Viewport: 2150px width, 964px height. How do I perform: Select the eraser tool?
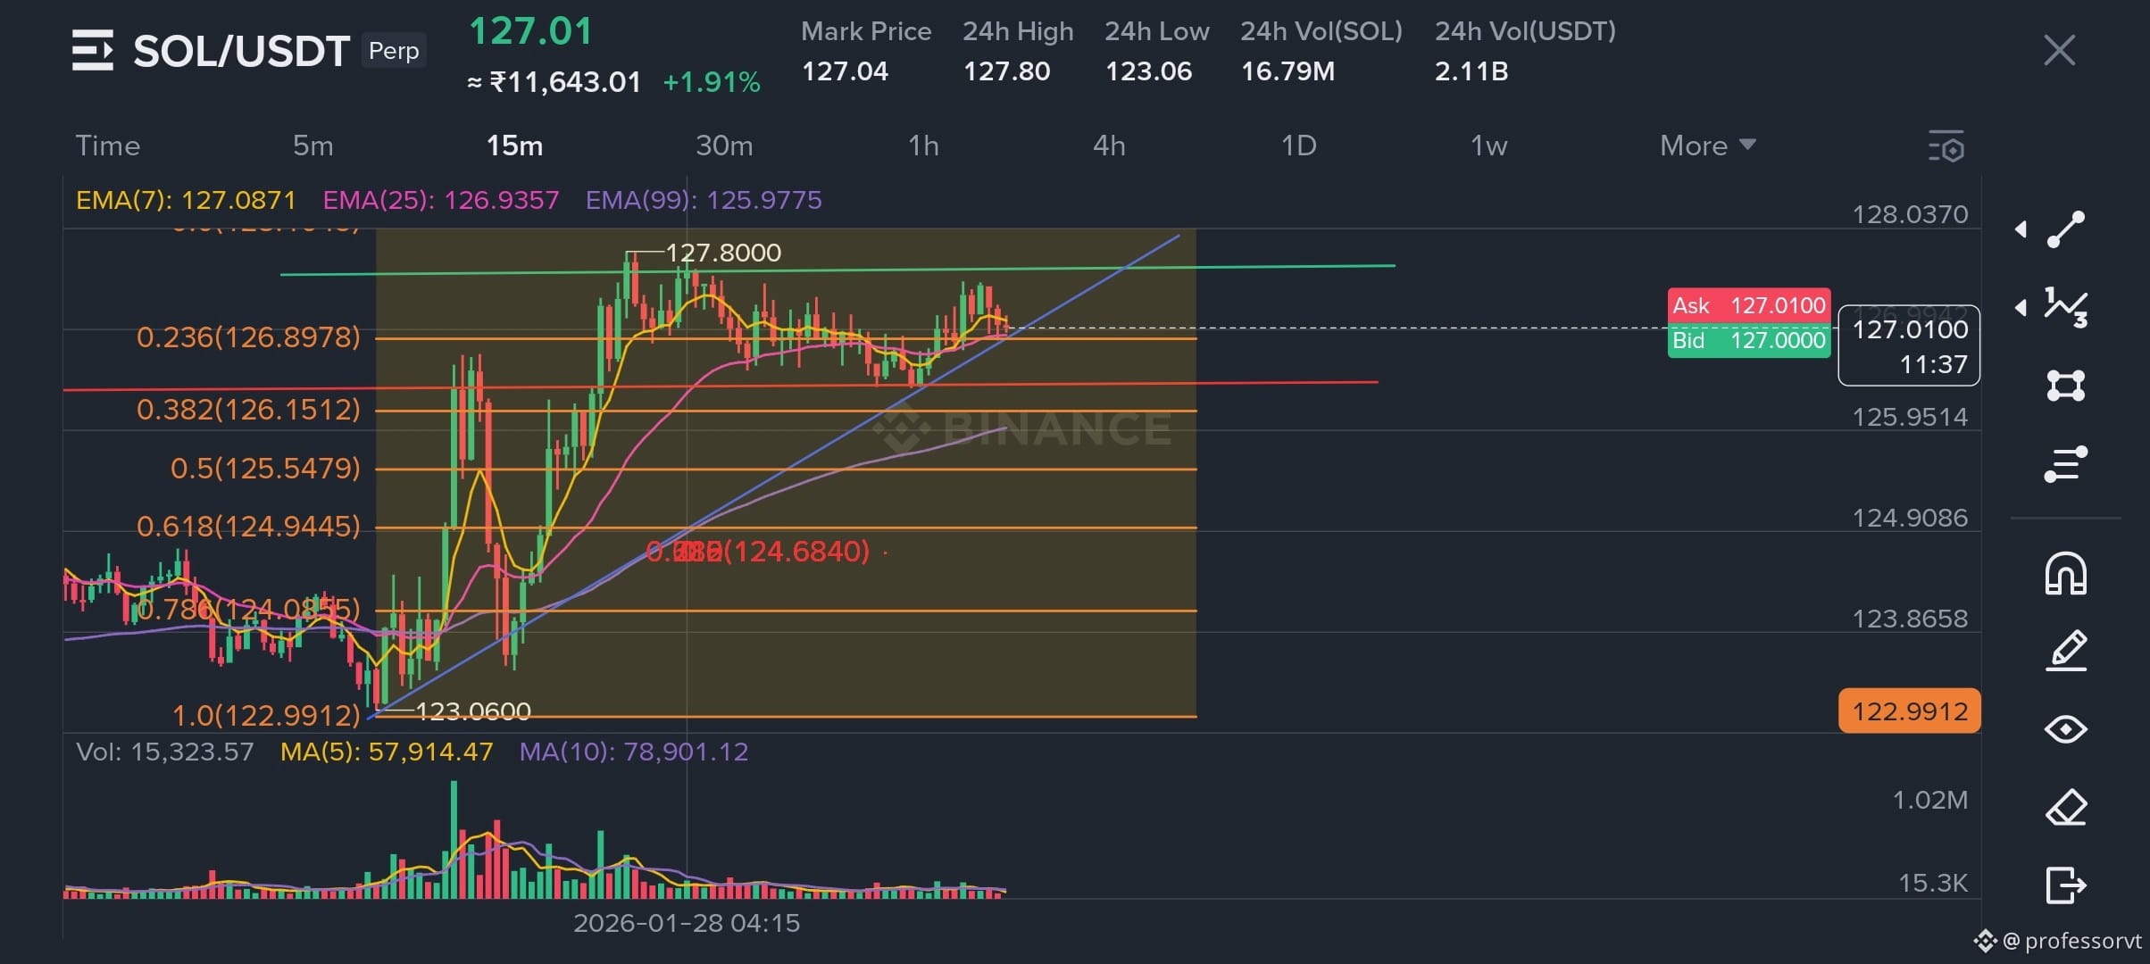click(2066, 808)
